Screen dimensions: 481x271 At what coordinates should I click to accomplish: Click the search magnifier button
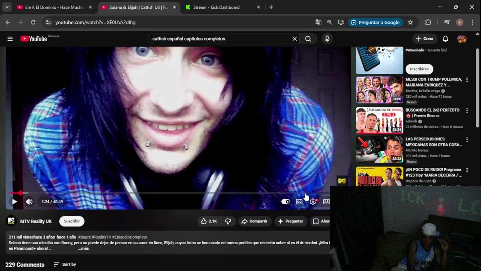[308, 39]
